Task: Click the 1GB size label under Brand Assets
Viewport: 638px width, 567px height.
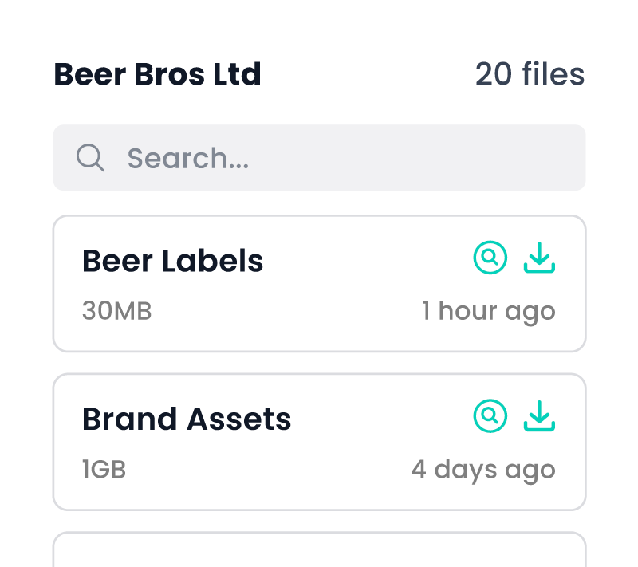Action: click(x=103, y=469)
